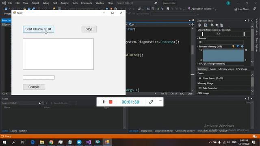This screenshot has height=146, width=260.
Task: Open the View menu
Action: pyautogui.click(x=25, y=3)
